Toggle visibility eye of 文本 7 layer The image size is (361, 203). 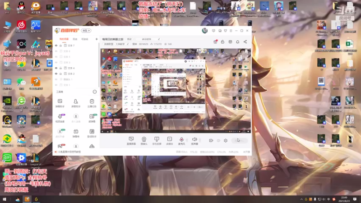coord(56,46)
